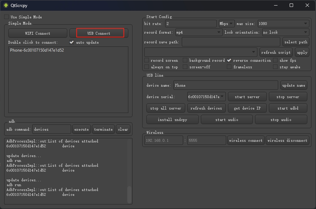
Task: Enable the Use Simple Mode checkbox
Action: (7, 17)
